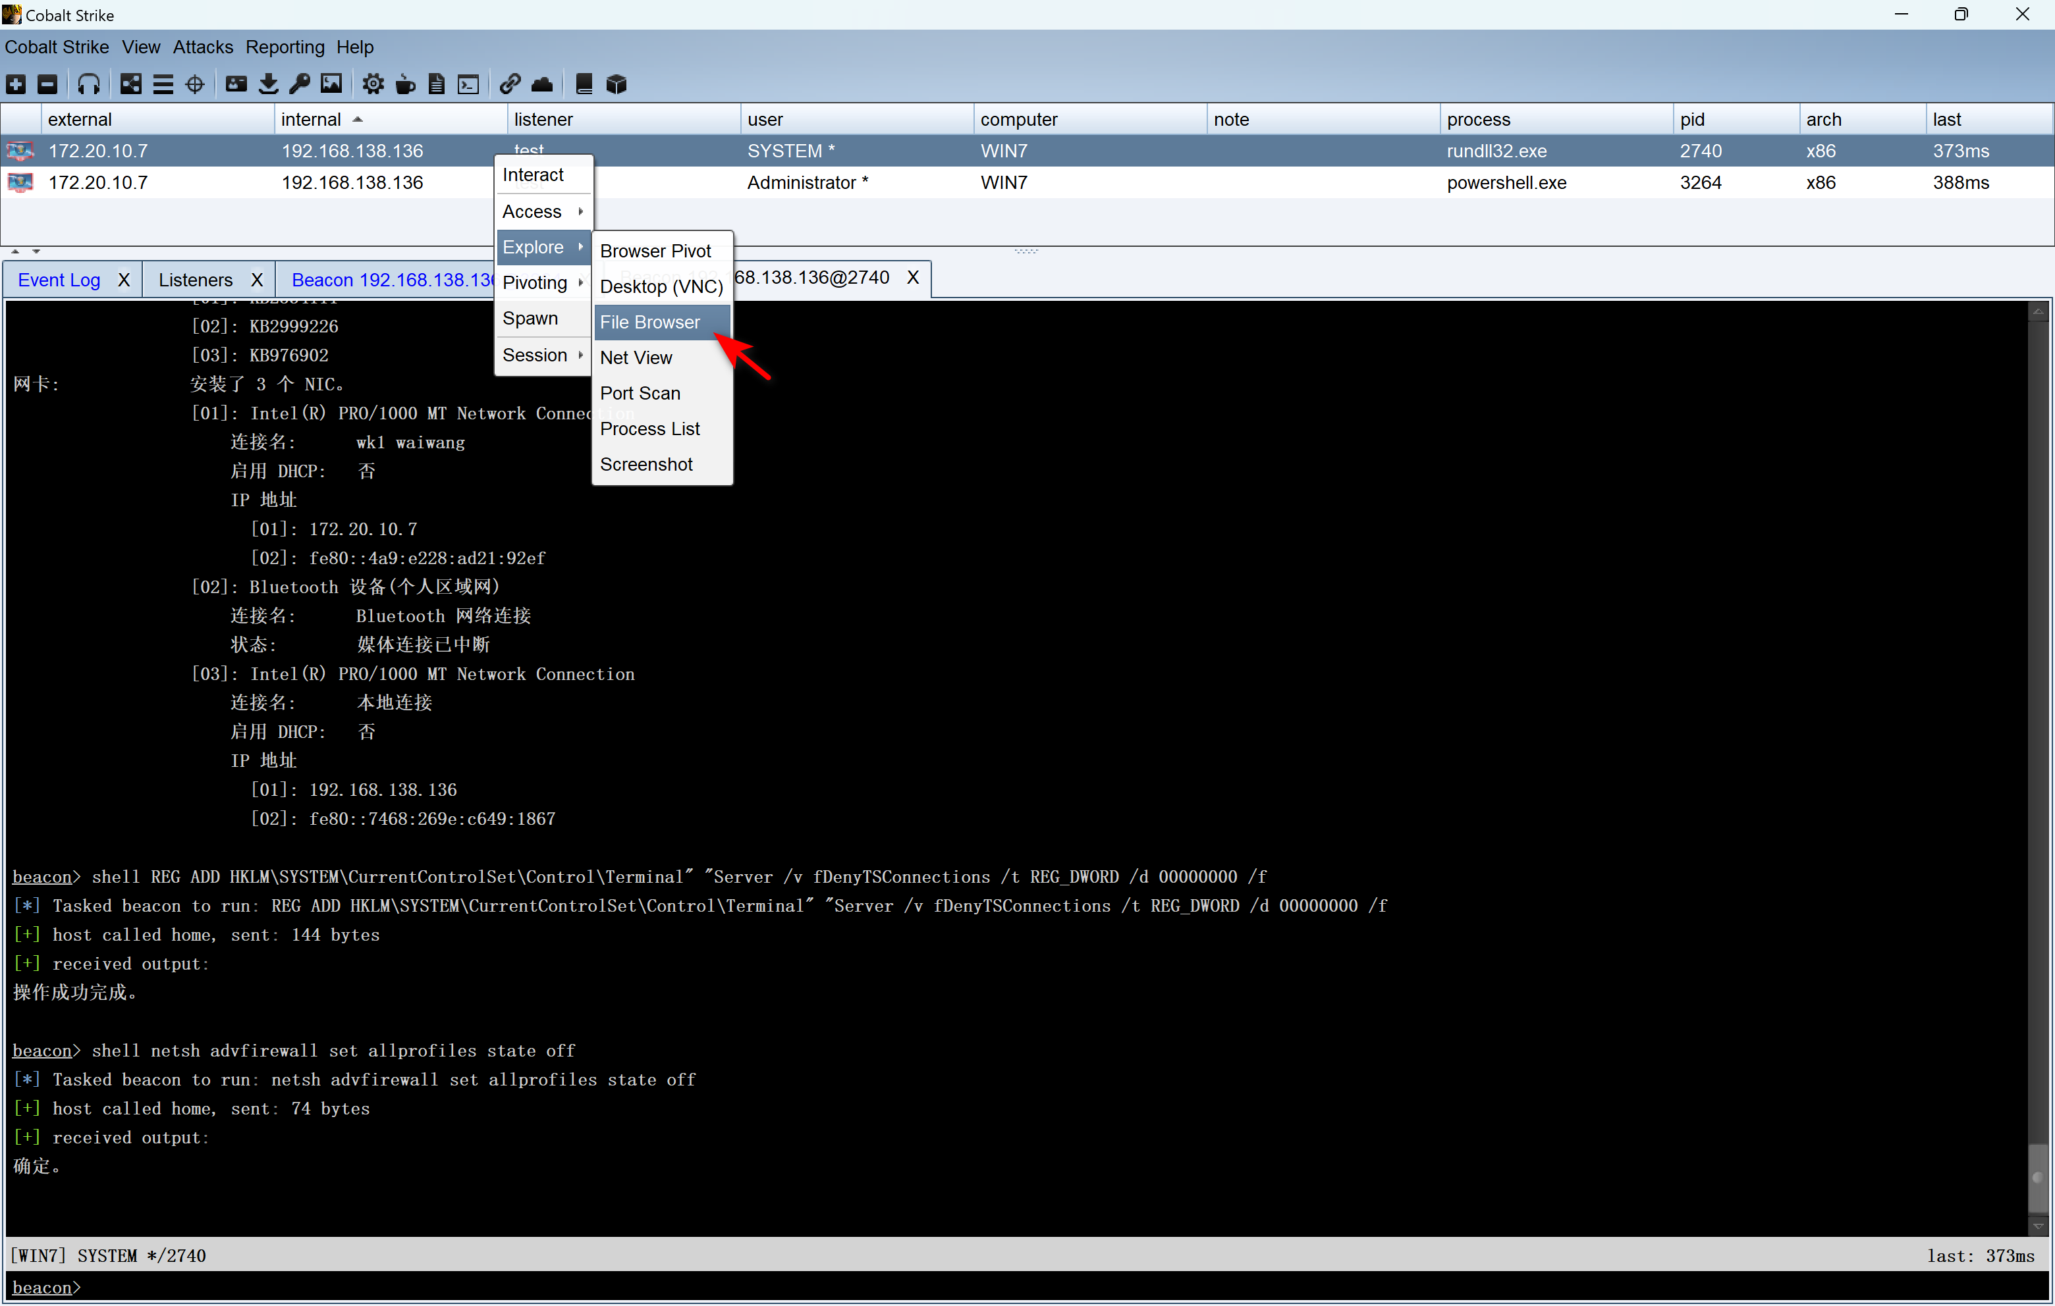Click the crosshair targets view icon

click(194, 84)
